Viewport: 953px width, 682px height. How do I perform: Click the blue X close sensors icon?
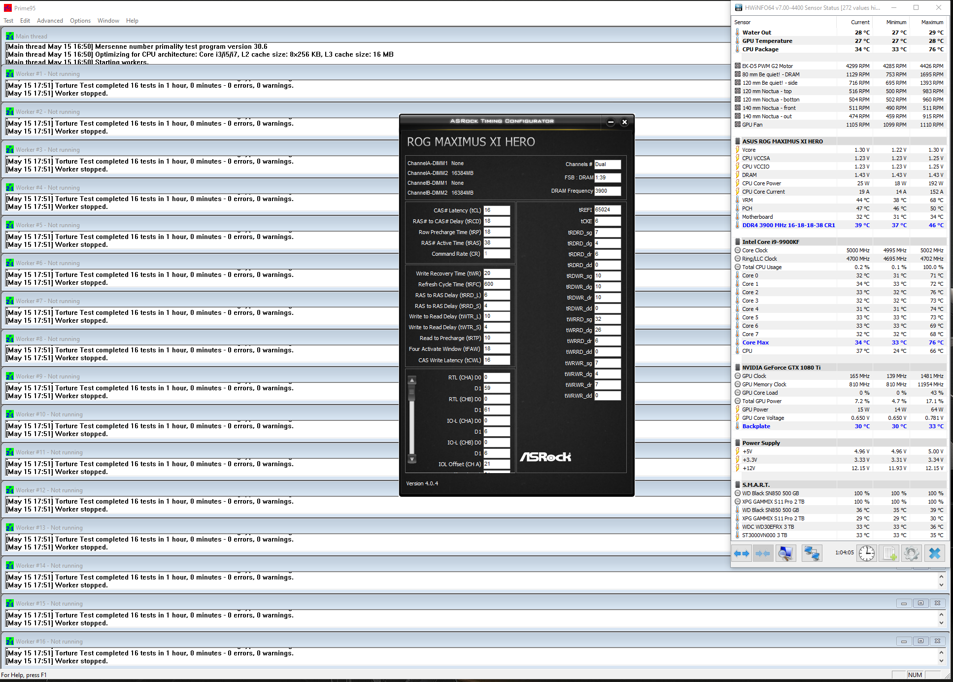coord(934,553)
